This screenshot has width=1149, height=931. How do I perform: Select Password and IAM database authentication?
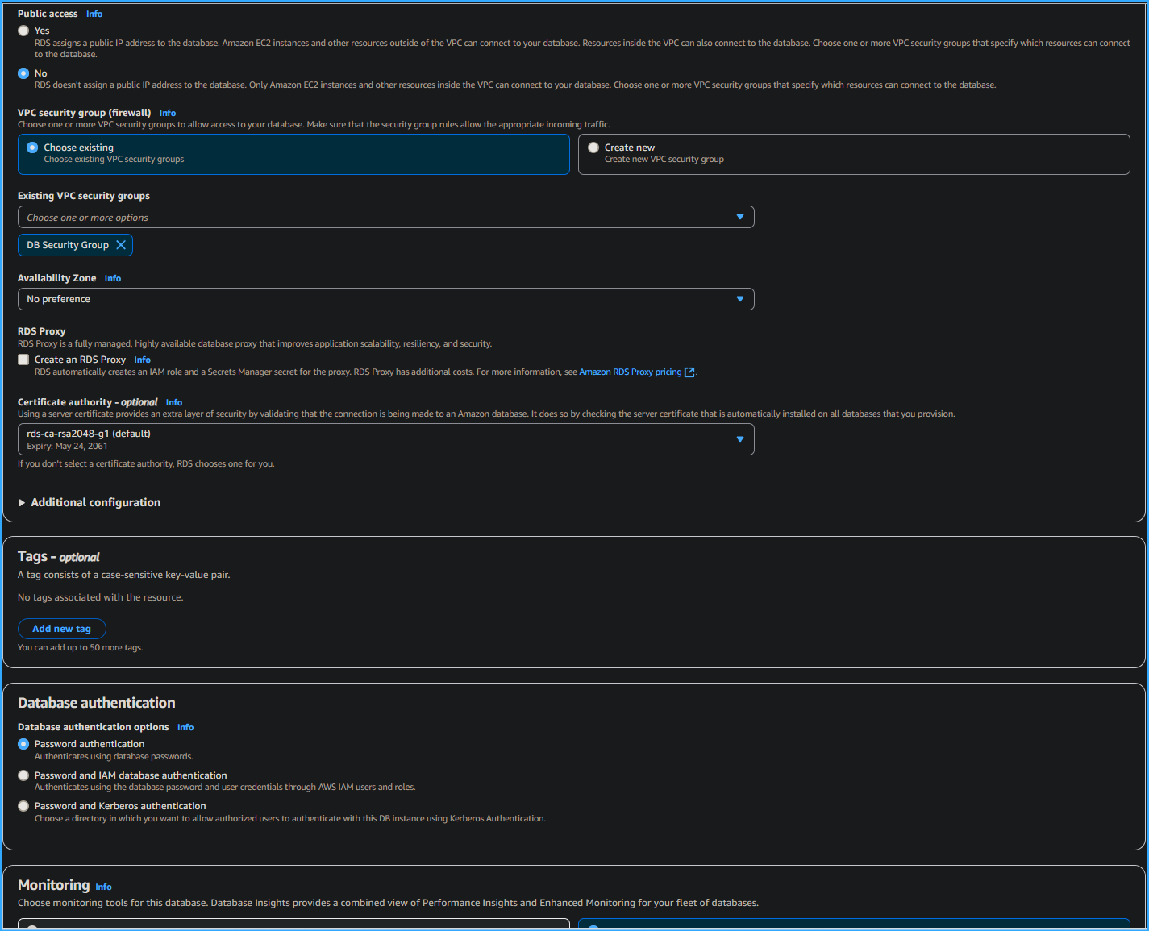(x=23, y=775)
